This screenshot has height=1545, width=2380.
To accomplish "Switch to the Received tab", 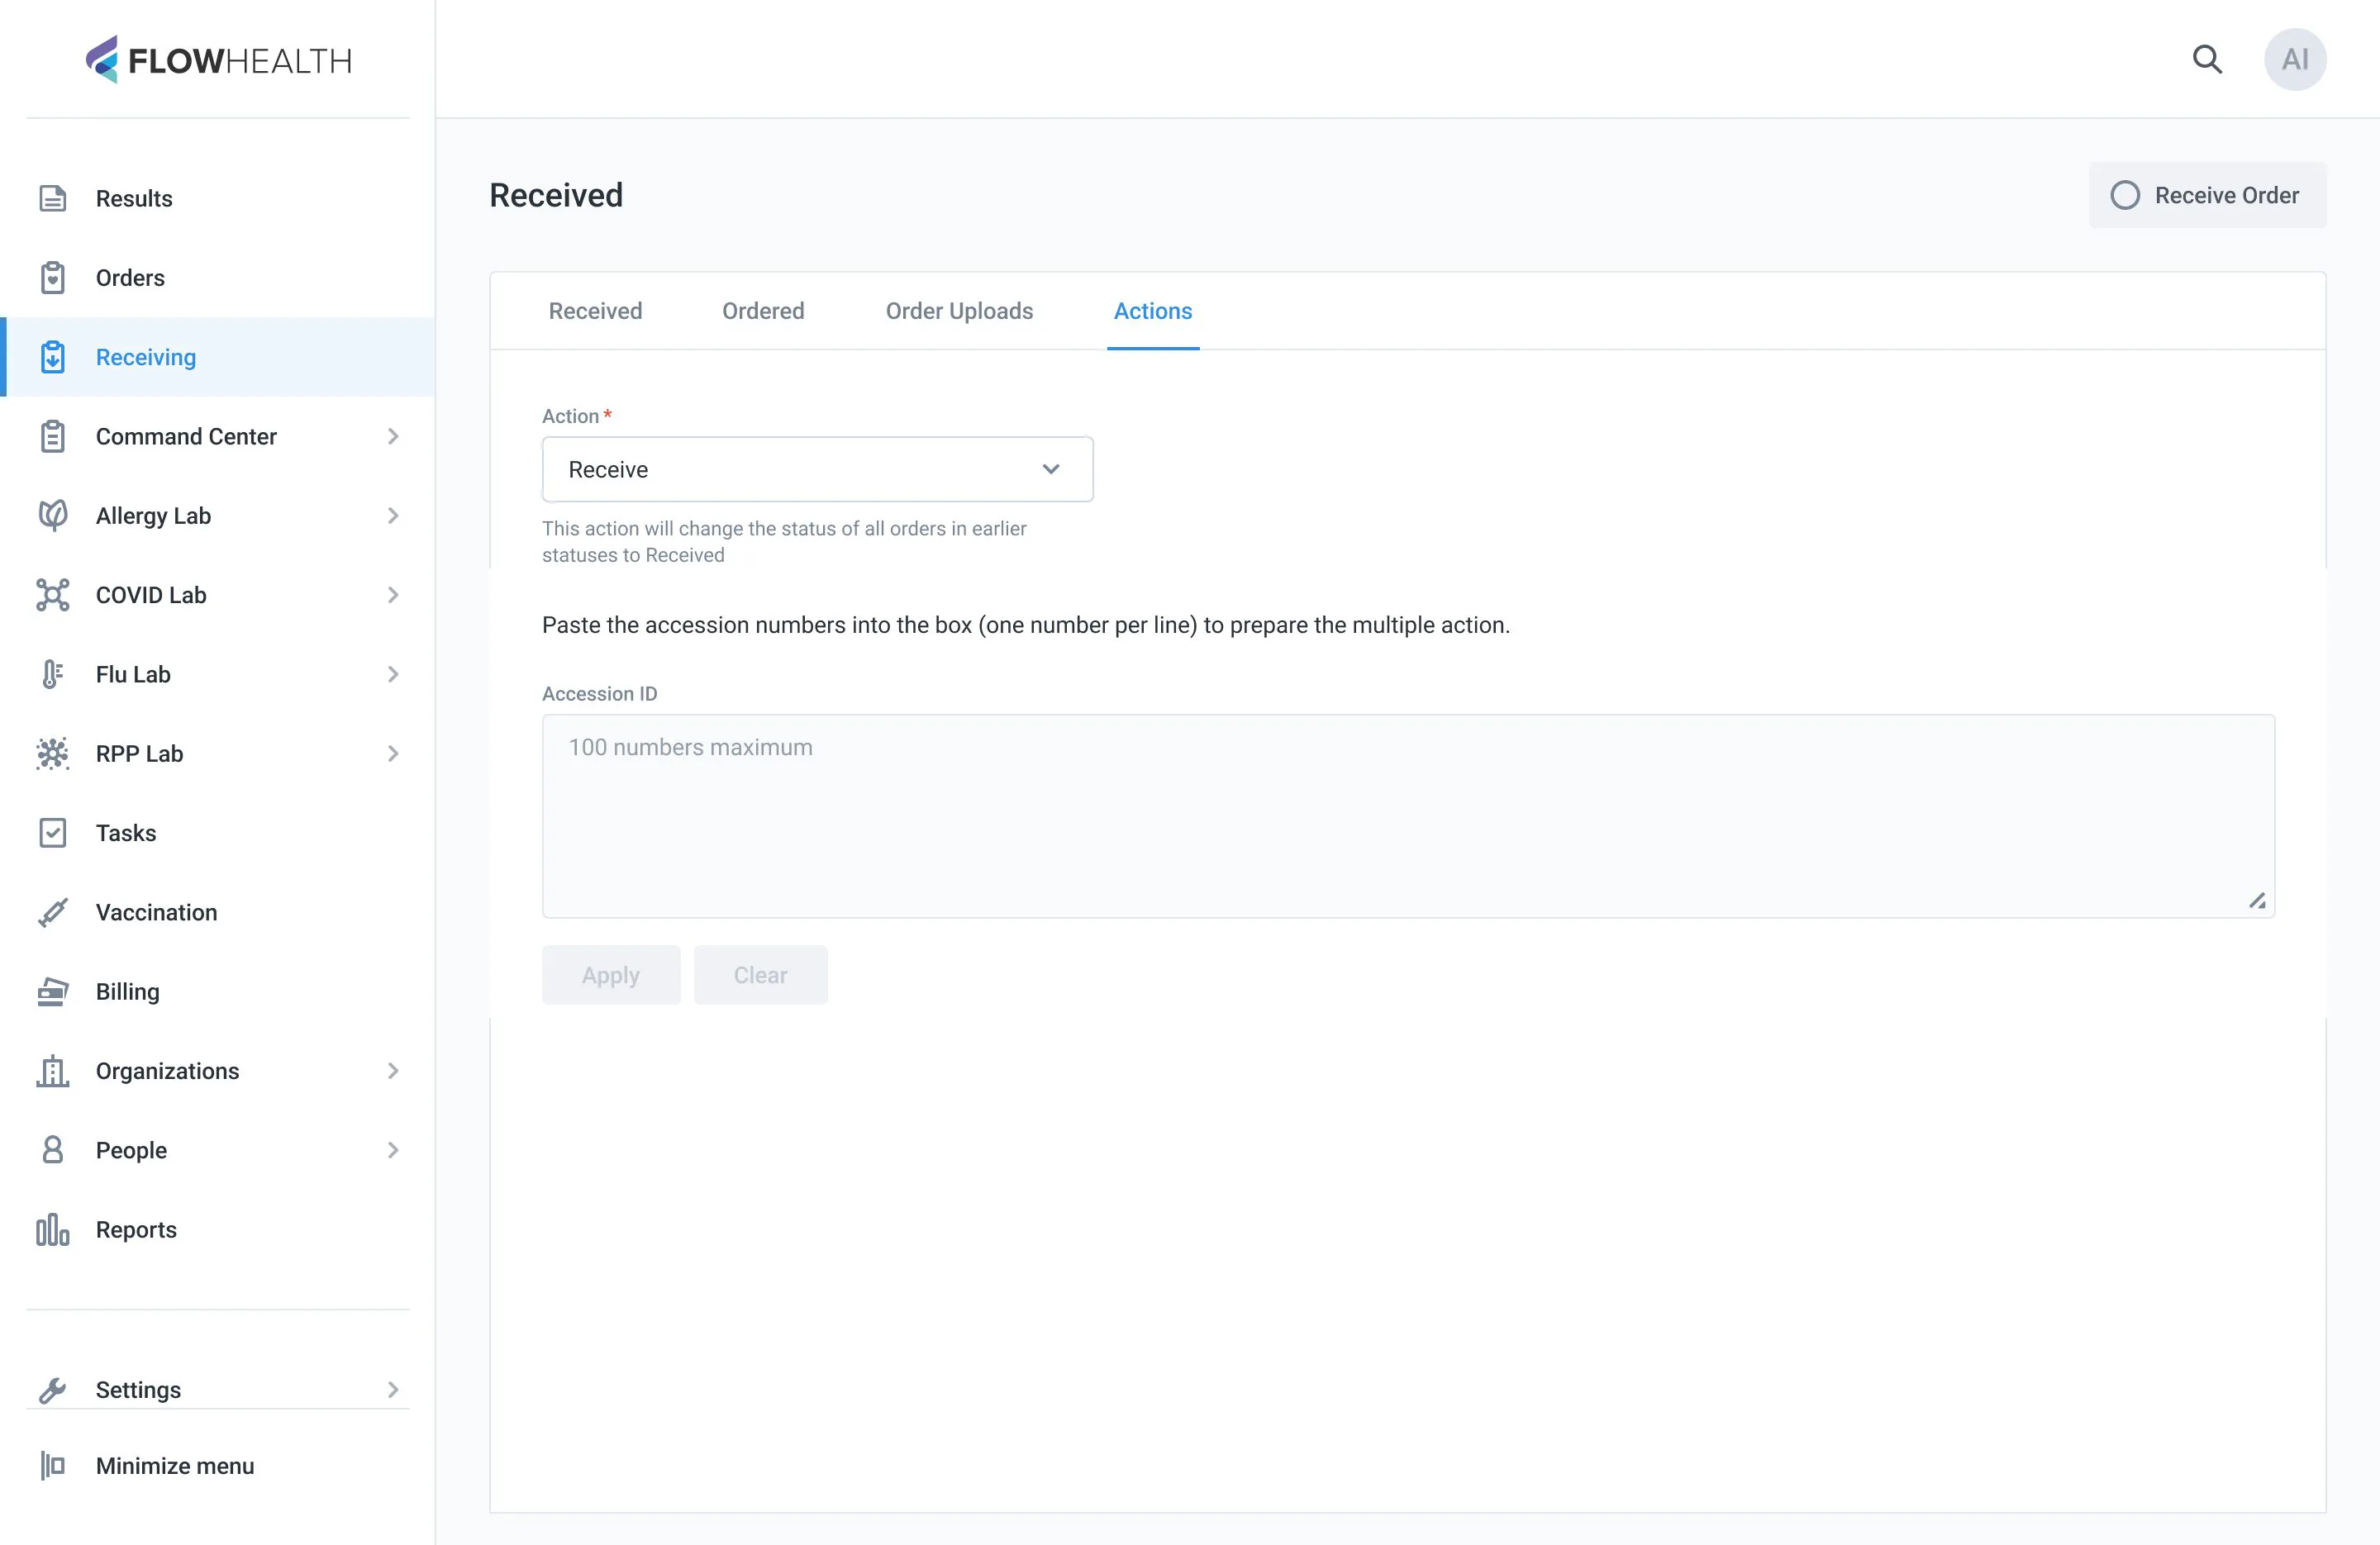I will tap(595, 311).
